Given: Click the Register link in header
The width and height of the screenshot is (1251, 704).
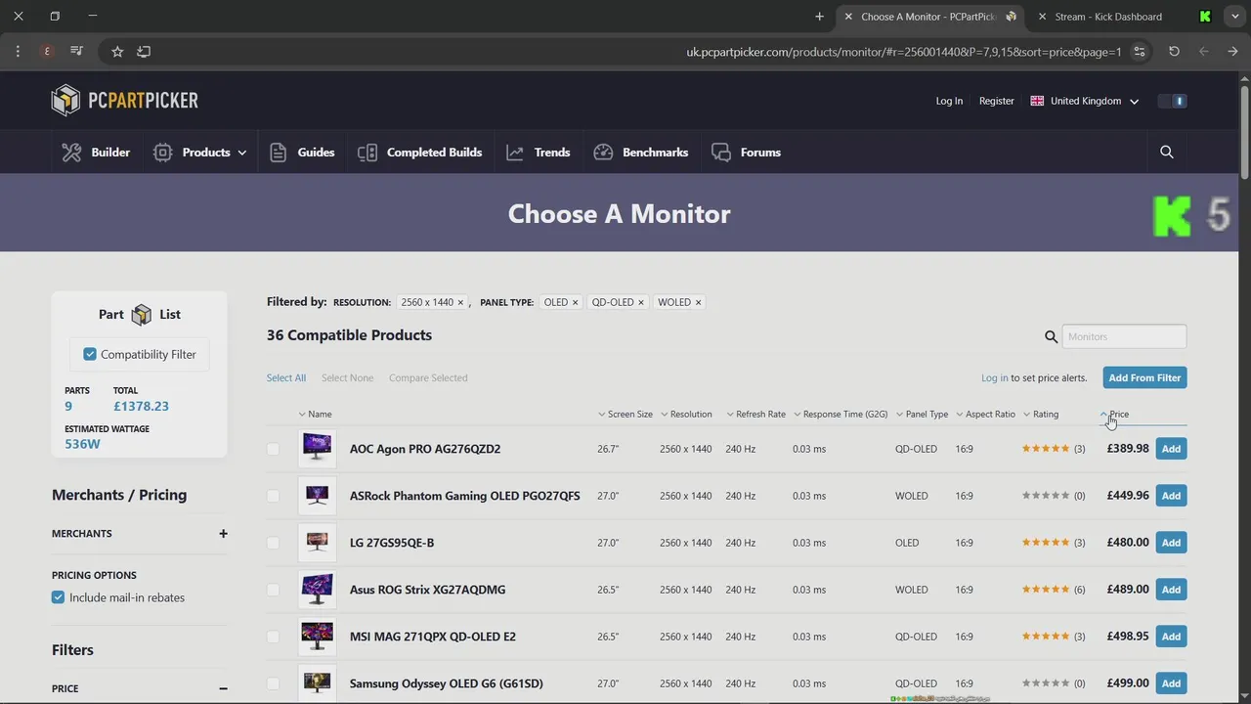Looking at the screenshot, I should point(997,101).
